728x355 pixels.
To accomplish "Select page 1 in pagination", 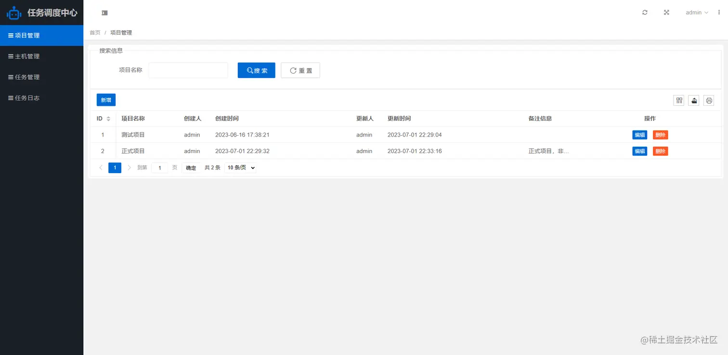I will (115, 168).
